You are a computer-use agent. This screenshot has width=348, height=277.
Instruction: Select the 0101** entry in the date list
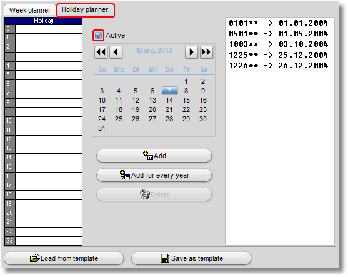[x=278, y=23]
